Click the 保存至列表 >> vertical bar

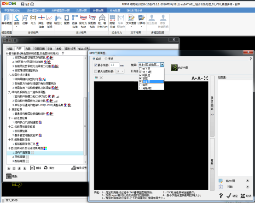pyautogui.click(x=212, y=106)
